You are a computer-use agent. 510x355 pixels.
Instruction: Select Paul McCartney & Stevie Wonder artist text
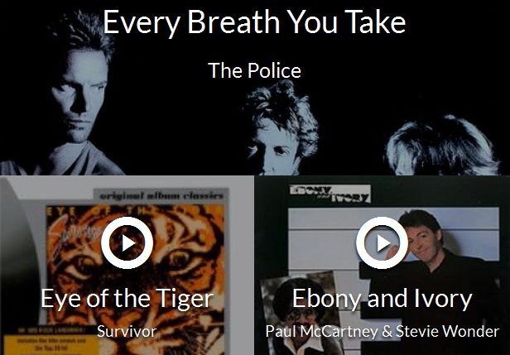pyautogui.click(x=382, y=331)
